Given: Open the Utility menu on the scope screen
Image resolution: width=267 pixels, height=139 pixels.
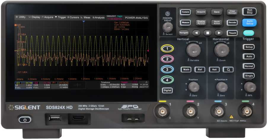Looking at the screenshot, I should (x=21, y=17).
